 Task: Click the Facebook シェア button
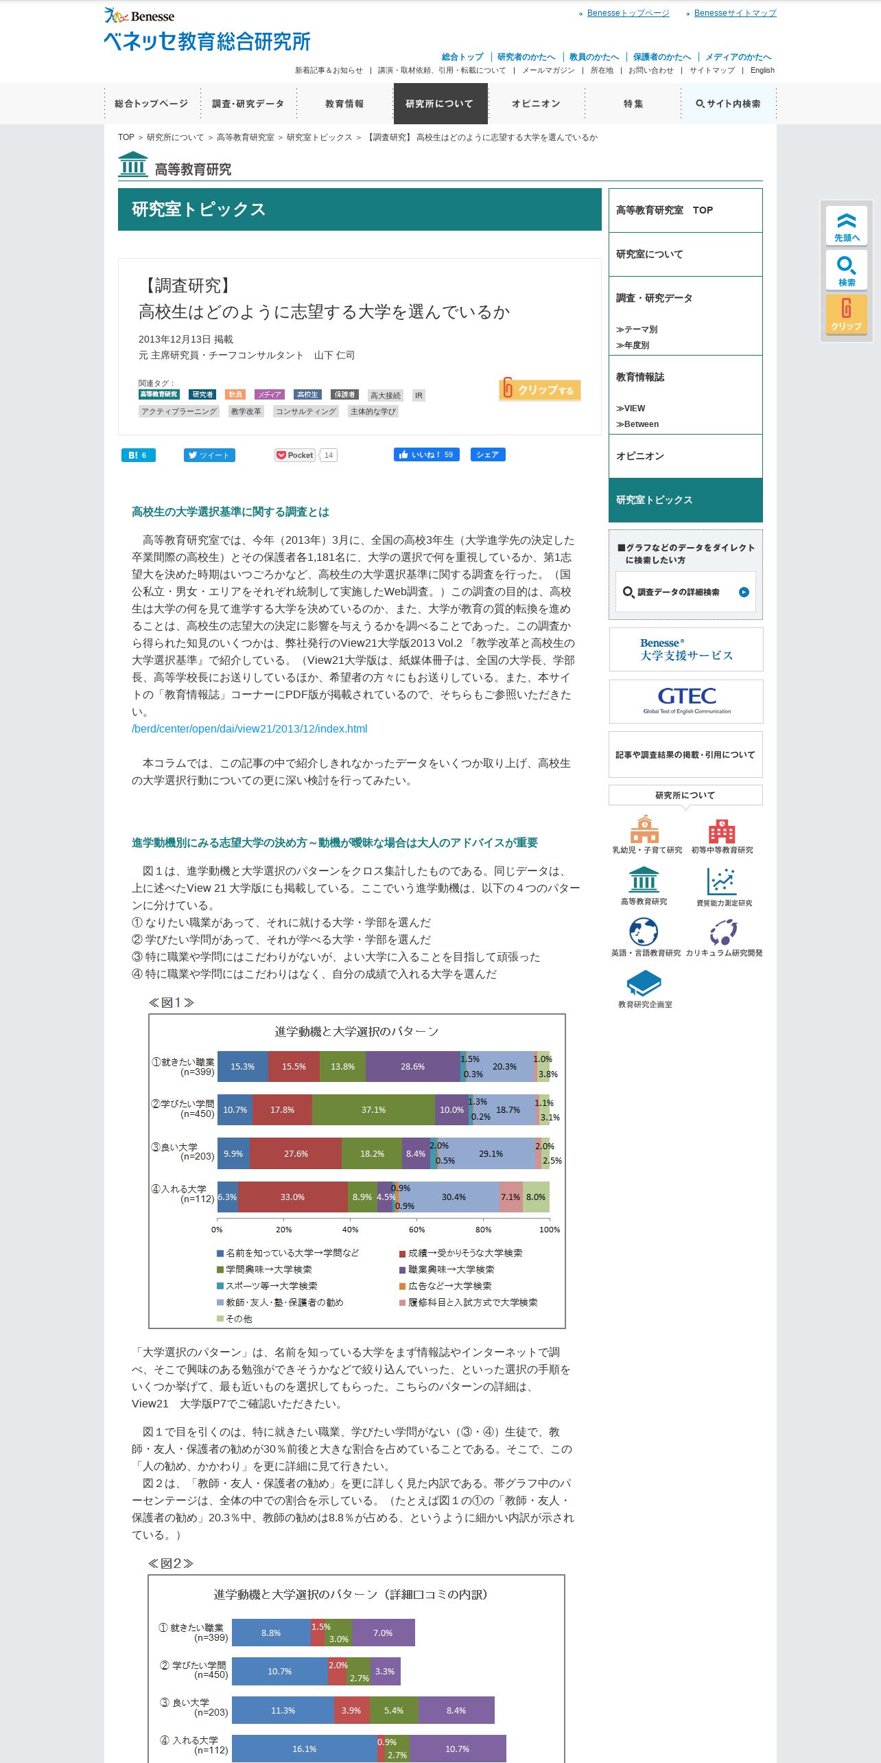click(488, 454)
